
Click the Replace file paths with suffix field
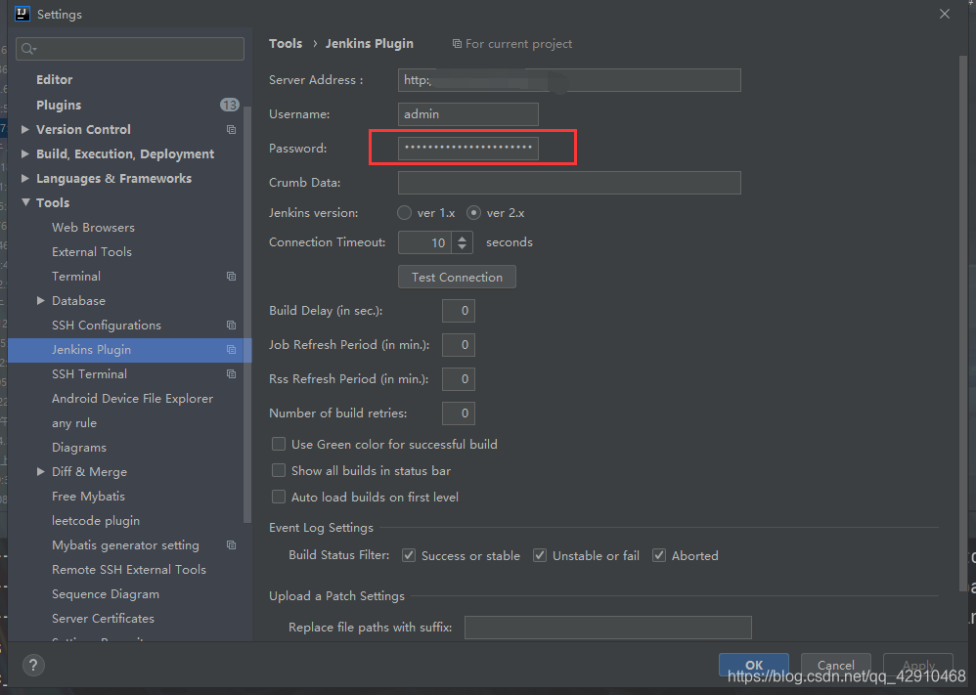click(x=608, y=628)
